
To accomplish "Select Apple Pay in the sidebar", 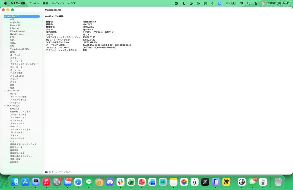I will tap(15, 22).
